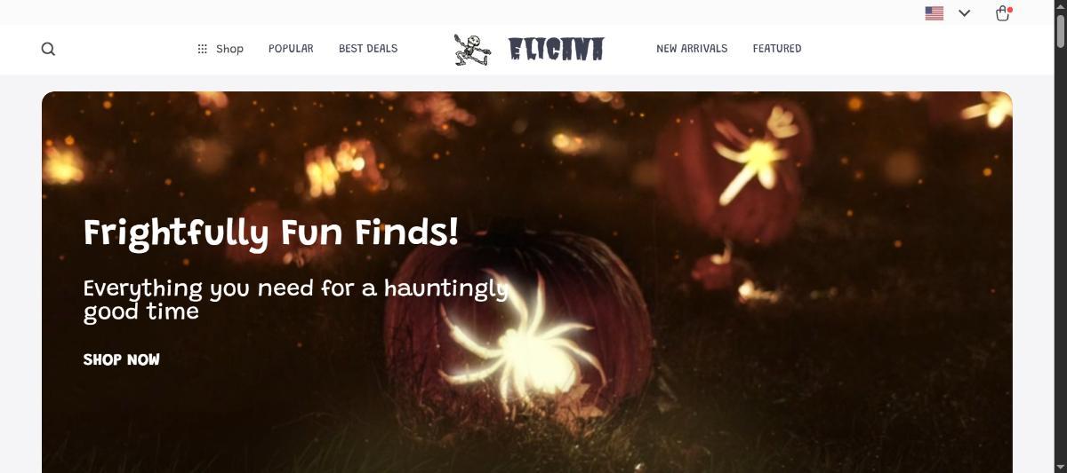Click the ELICHWA wordmark logo

557,49
